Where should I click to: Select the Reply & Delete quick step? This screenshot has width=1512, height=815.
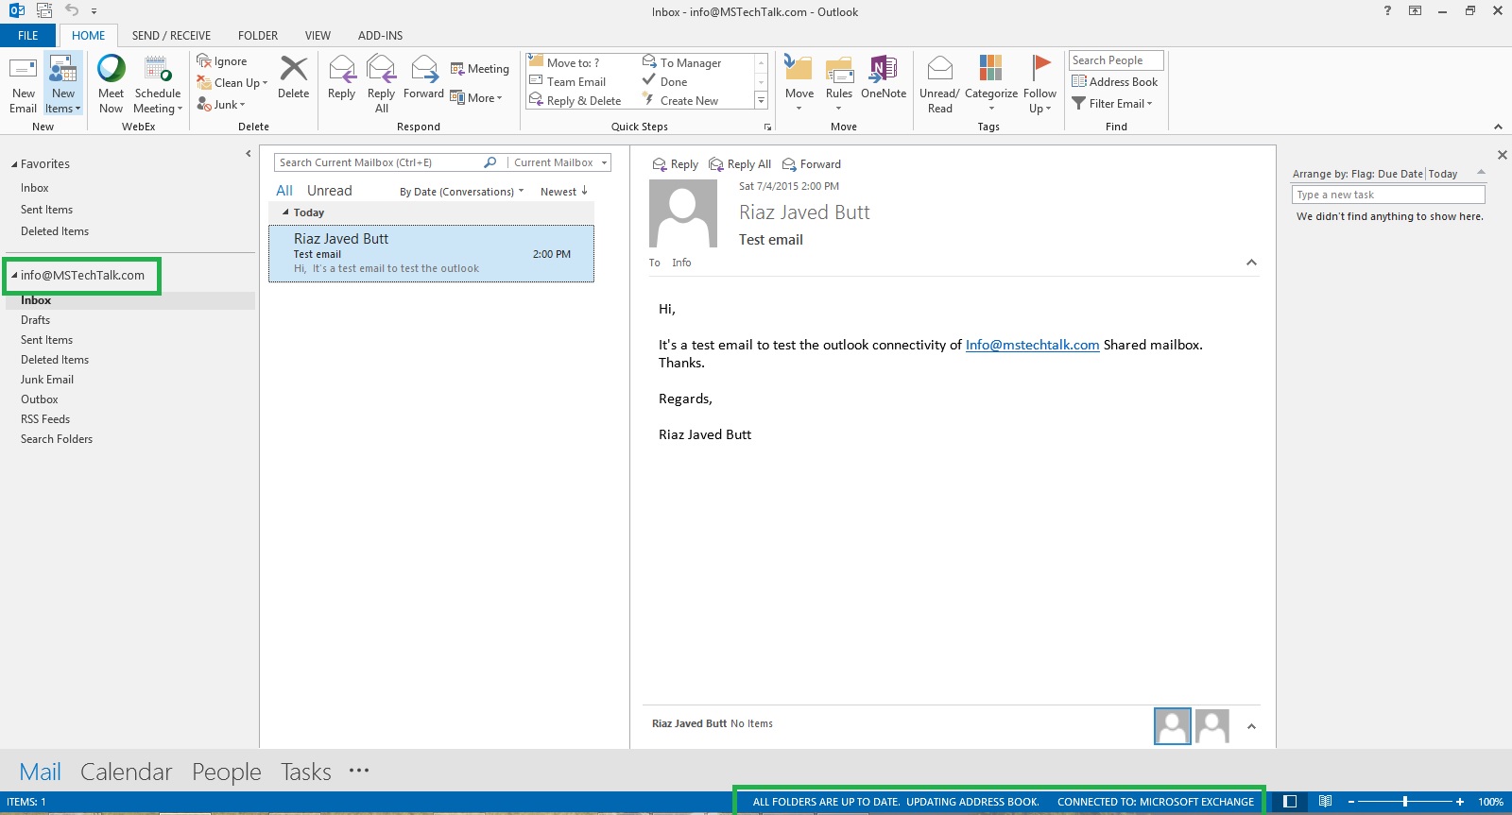click(575, 101)
